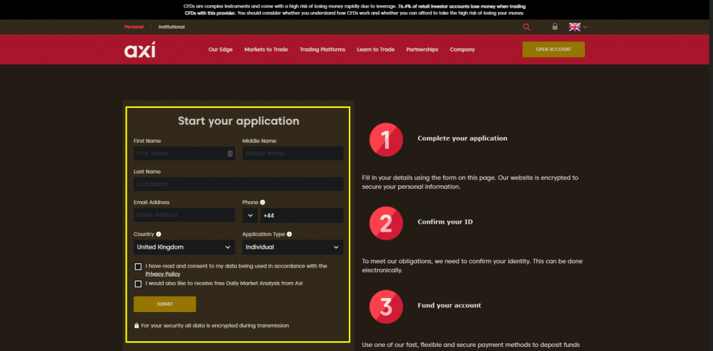Click the autofill icon in First Name field

[230, 154]
